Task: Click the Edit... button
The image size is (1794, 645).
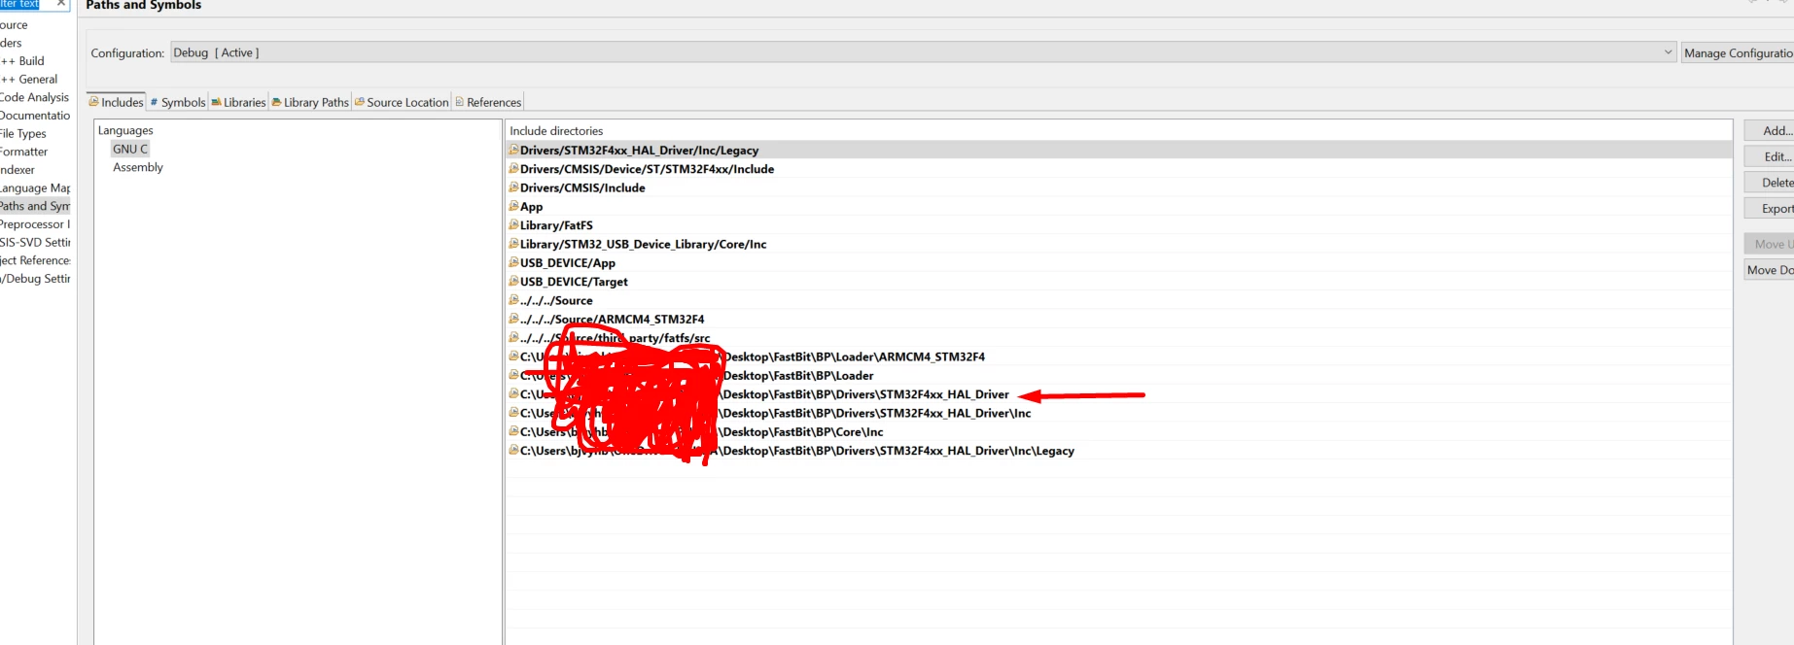Action: 1770,156
